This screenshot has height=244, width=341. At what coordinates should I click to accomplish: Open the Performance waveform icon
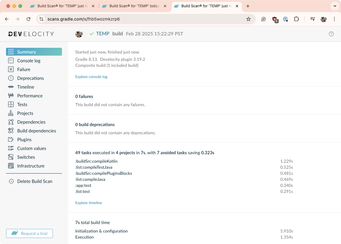pos(11,96)
